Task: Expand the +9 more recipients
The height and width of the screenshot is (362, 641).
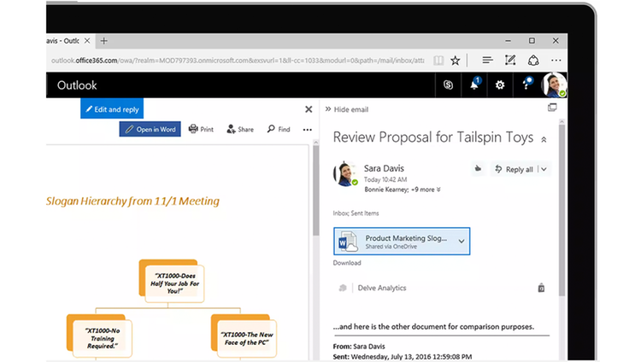Action: (x=426, y=190)
